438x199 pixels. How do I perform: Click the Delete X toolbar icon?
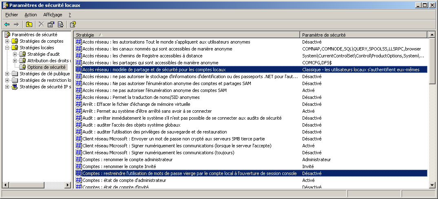tap(41, 24)
